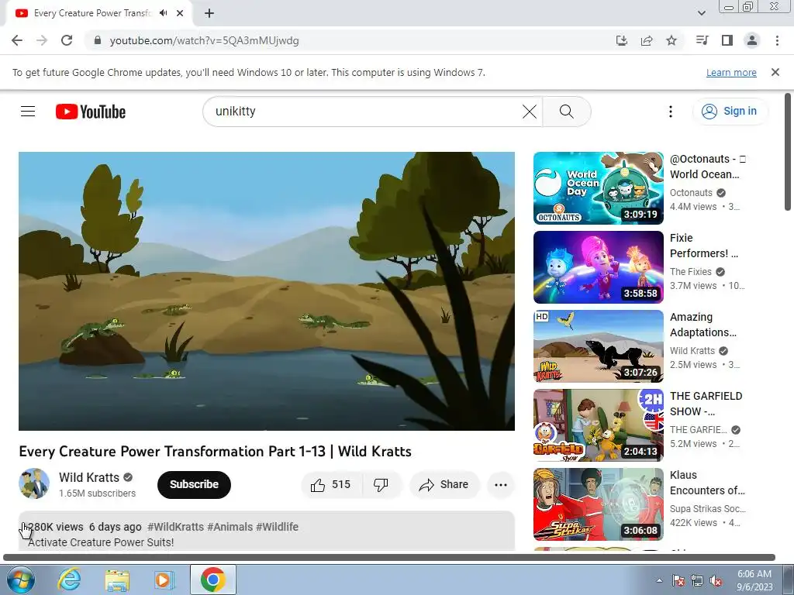This screenshot has width=794, height=595.
Task: Open the #Wildlife hashtag
Action: click(x=277, y=527)
